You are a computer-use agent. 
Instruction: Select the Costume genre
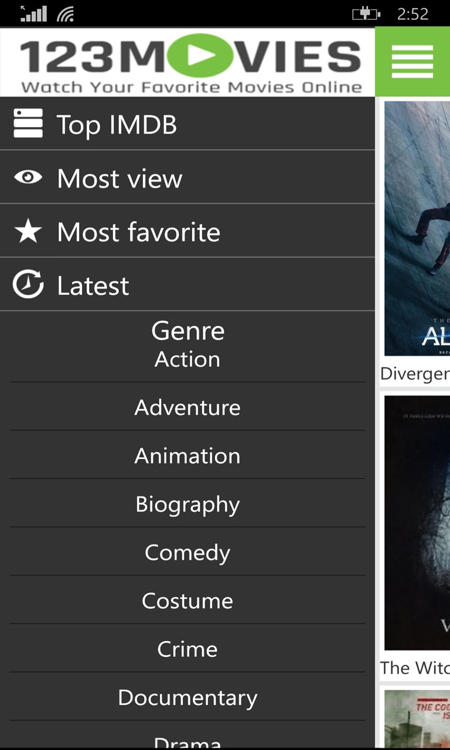[187, 601]
